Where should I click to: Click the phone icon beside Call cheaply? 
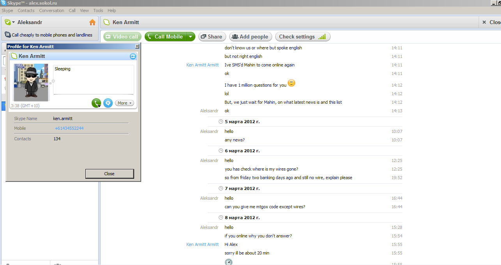[x=7, y=35]
